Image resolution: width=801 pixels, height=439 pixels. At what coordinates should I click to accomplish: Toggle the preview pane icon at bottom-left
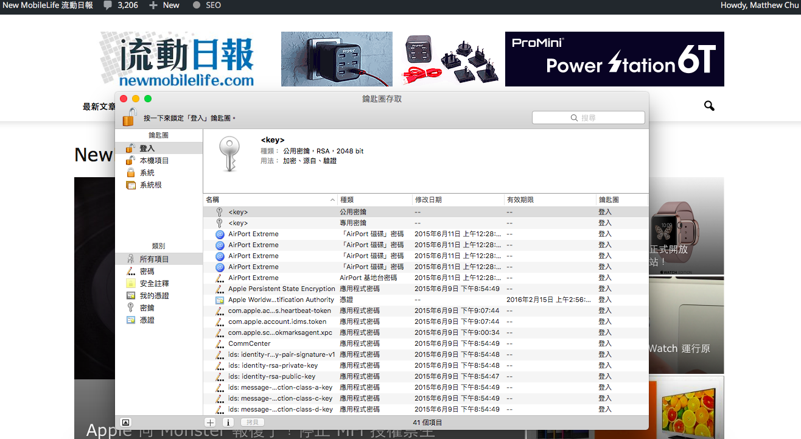pos(125,422)
